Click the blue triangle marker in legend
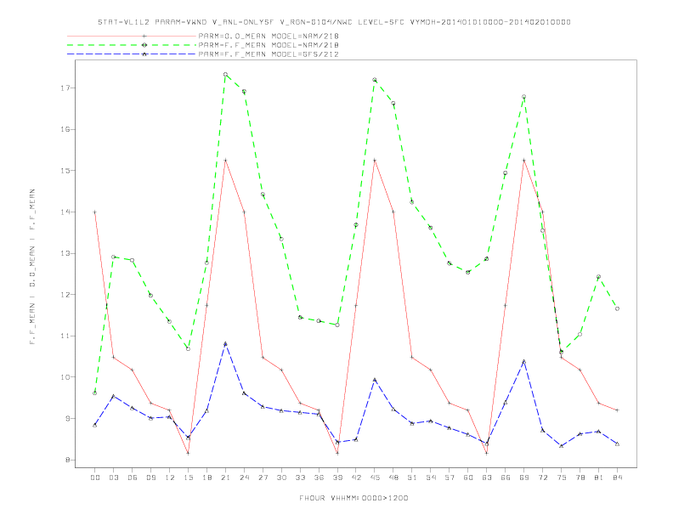 (x=144, y=54)
